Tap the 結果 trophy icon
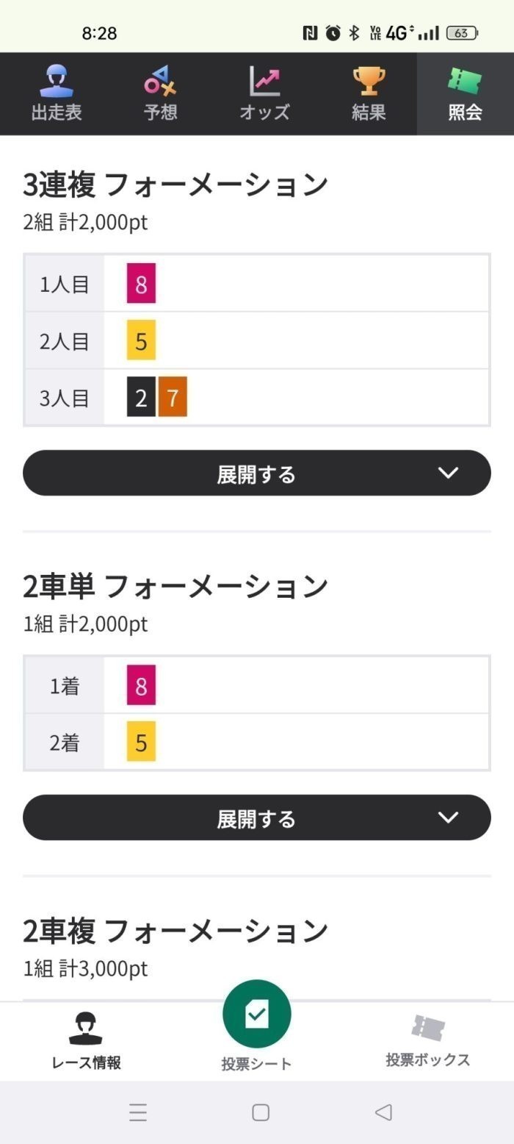Screen dimensions: 514x1144 [x=369, y=82]
